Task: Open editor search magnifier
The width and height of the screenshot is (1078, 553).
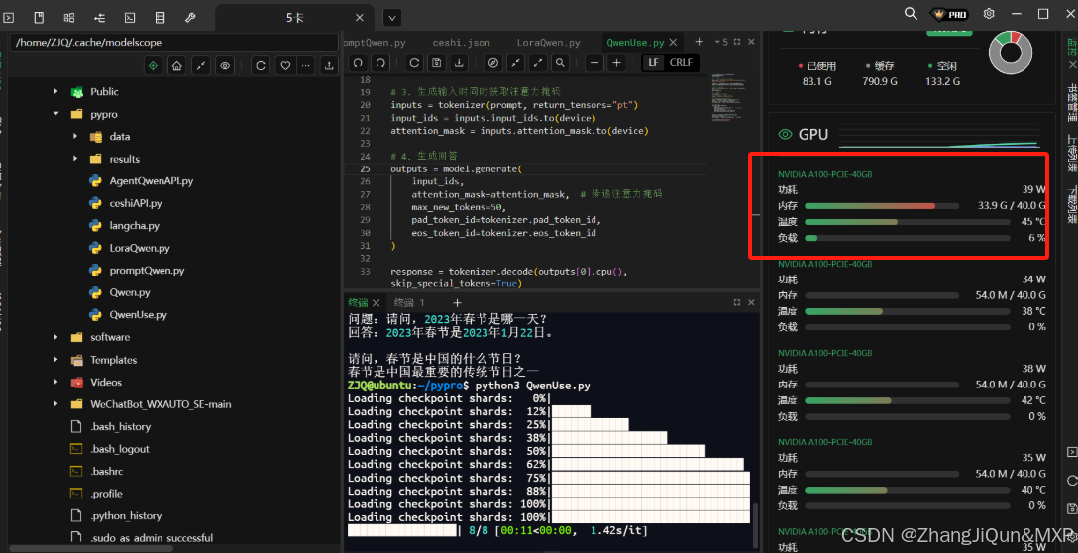Action: click(561, 63)
